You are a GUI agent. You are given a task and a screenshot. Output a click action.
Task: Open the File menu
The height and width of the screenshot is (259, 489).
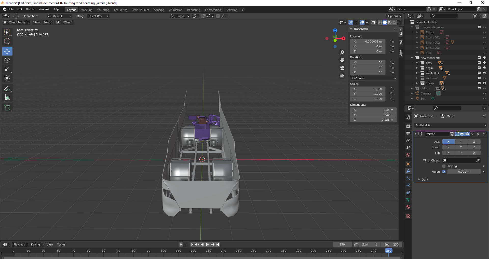coord(11,9)
